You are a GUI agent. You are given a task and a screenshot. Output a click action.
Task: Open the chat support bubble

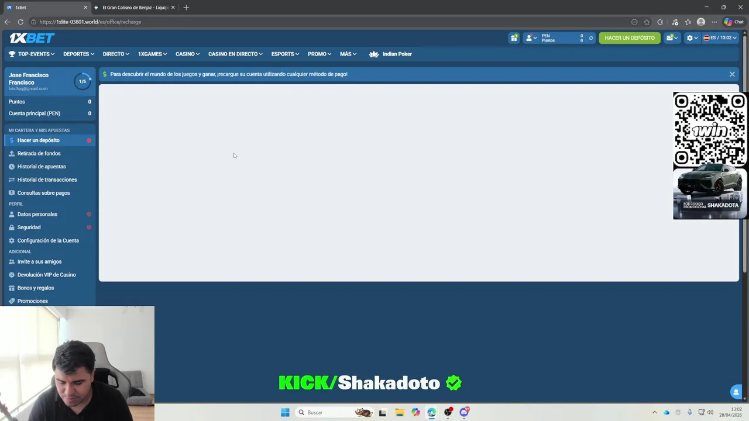coord(736,392)
